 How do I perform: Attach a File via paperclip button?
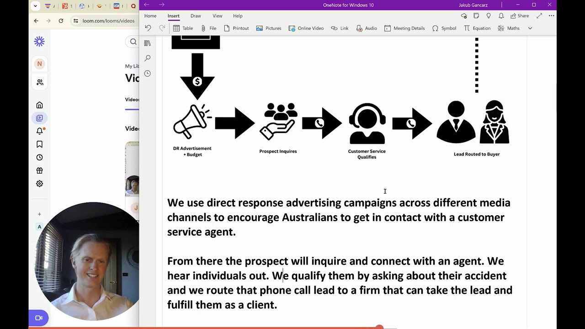(x=208, y=28)
